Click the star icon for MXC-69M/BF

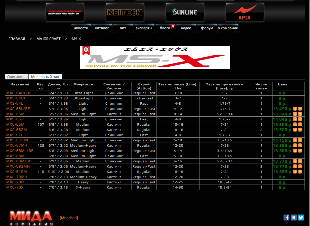pyautogui.click(x=300, y=161)
